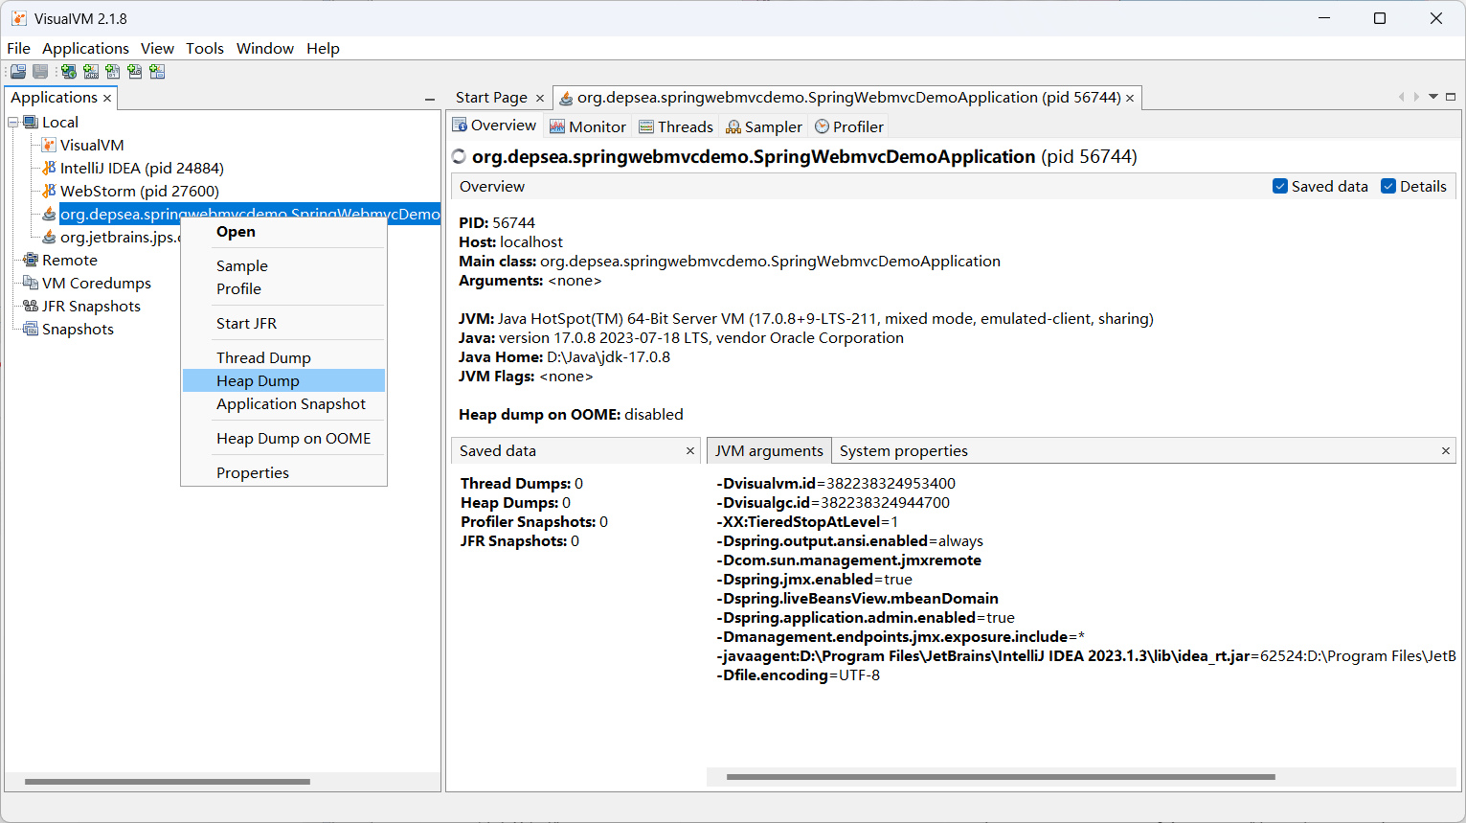
Task: Open the document list dropdown arrow
Action: tap(1433, 97)
